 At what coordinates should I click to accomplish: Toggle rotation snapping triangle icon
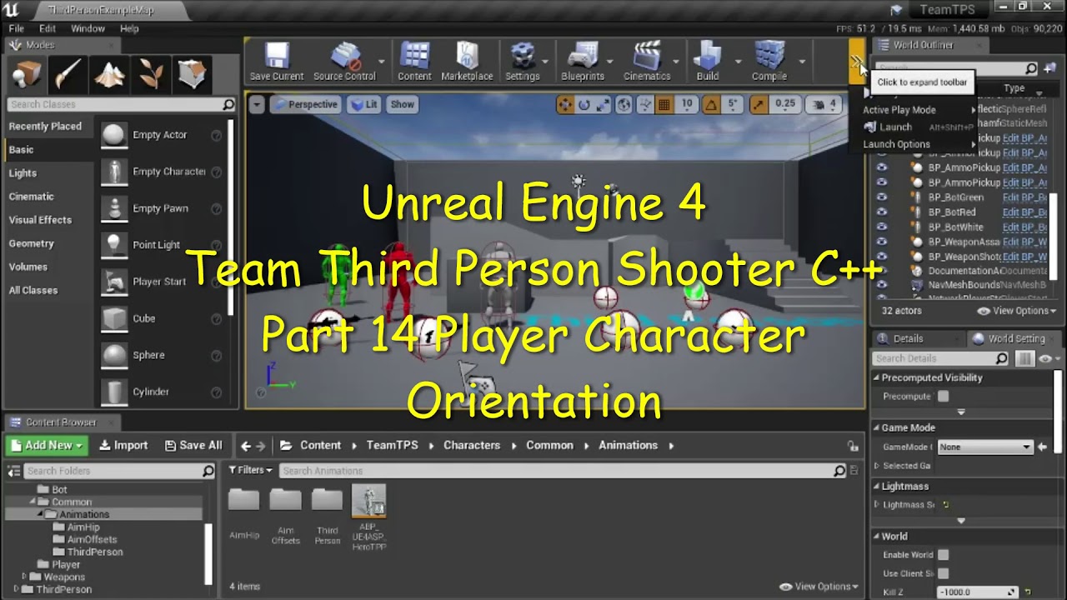711,104
